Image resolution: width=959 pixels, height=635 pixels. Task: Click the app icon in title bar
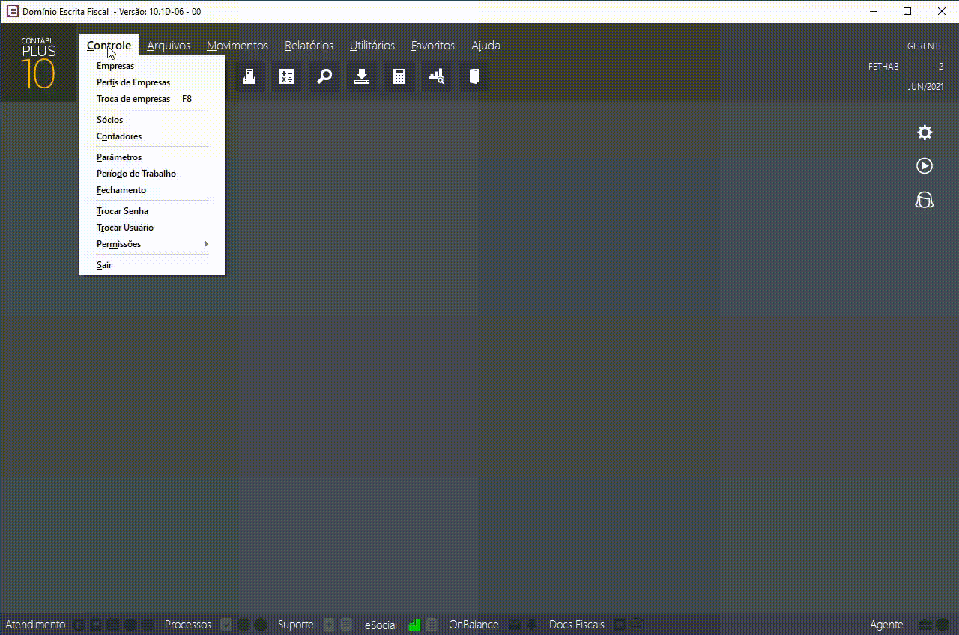pyautogui.click(x=12, y=12)
